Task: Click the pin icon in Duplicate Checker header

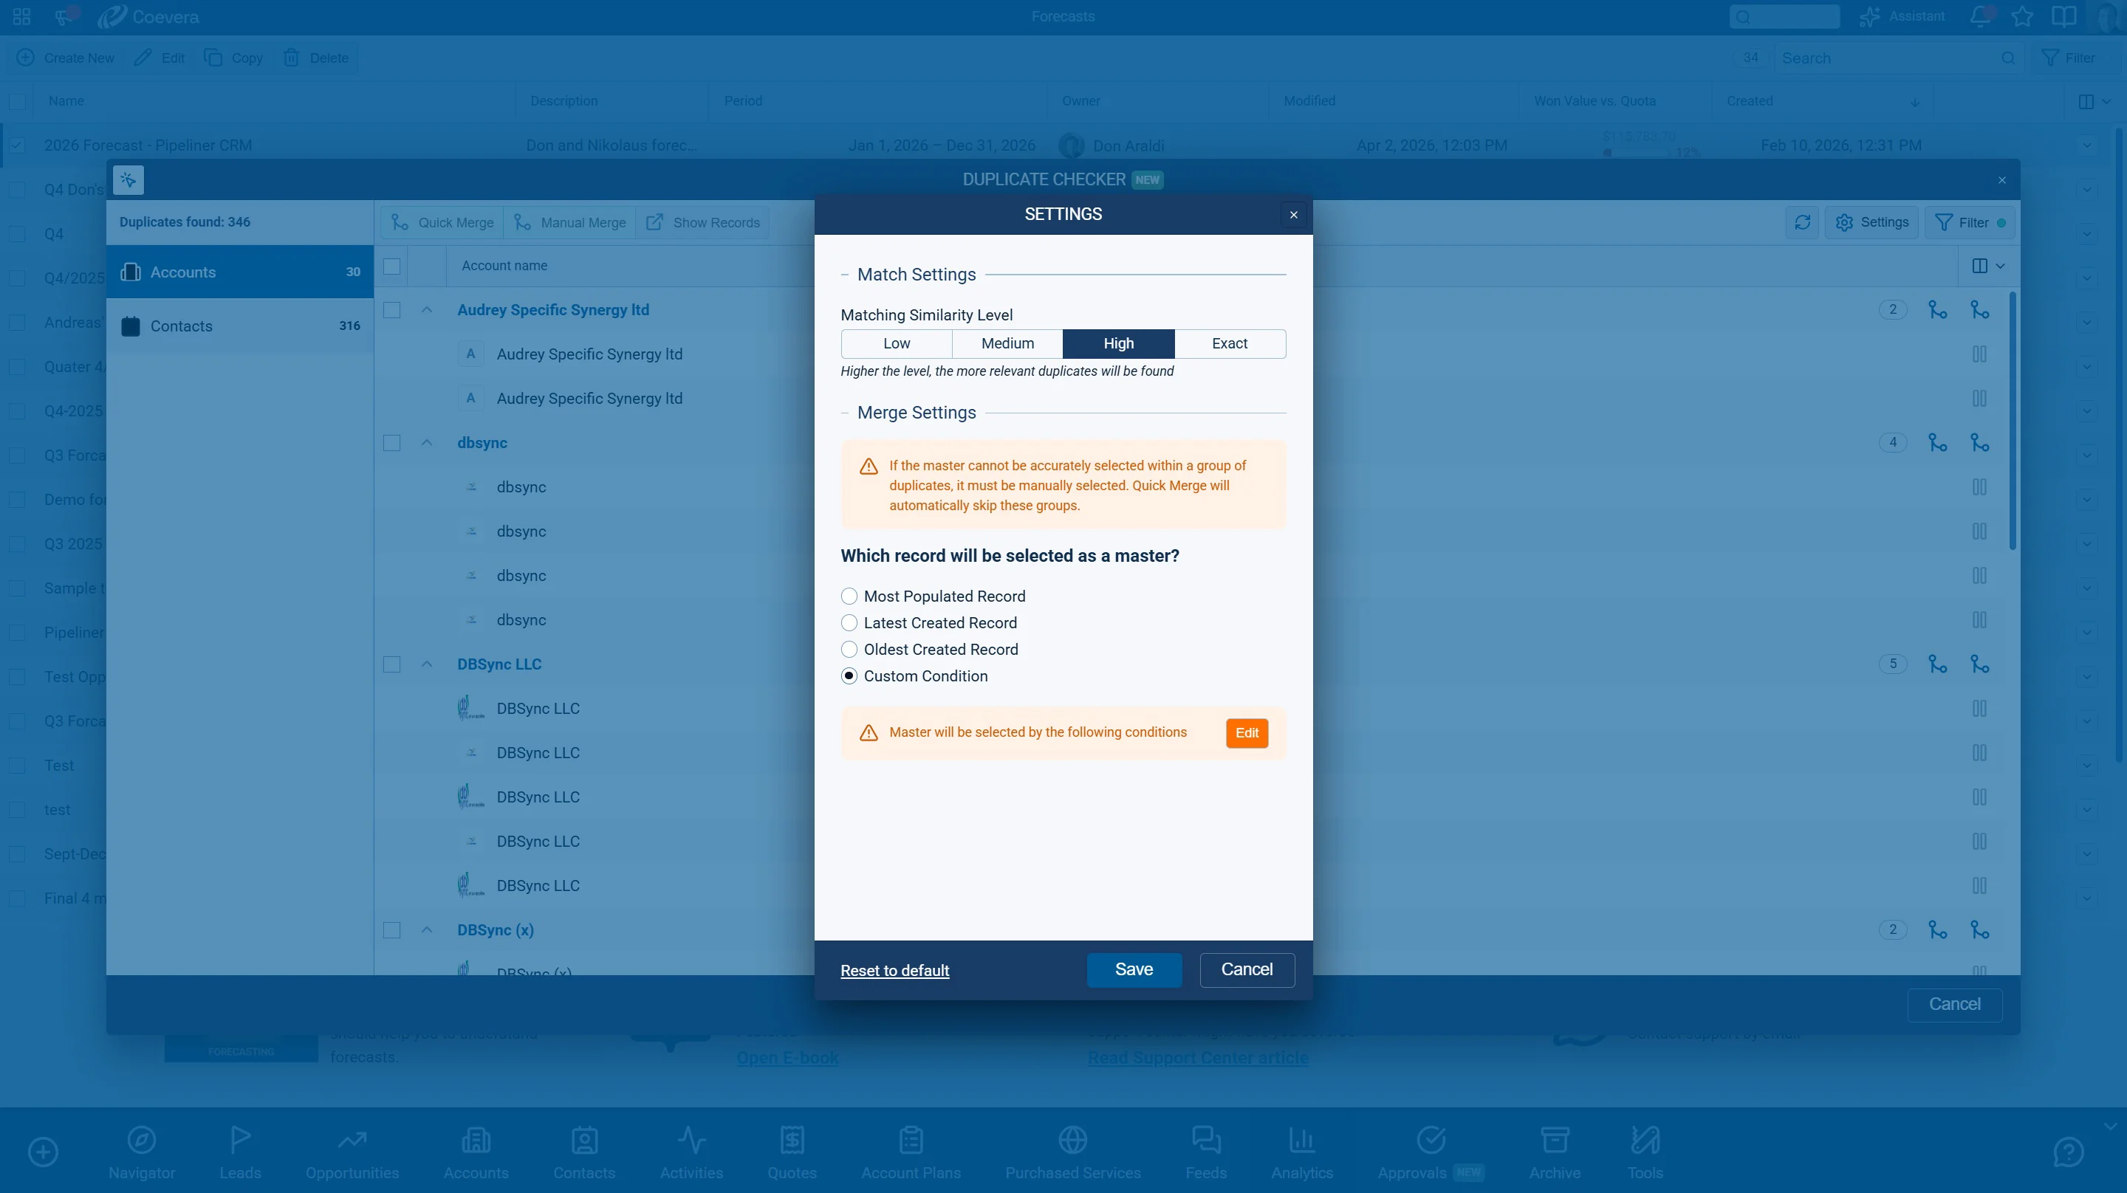Action: [x=128, y=180]
